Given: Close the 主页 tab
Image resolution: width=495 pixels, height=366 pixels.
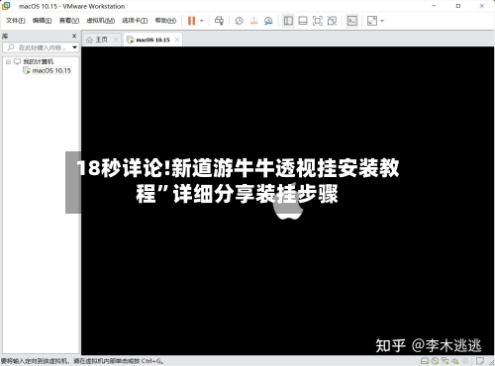Looking at the screenshot, I should [116, 40].
